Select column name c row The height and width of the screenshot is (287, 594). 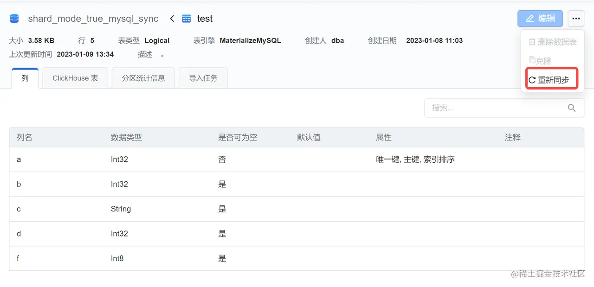[297, 209]
